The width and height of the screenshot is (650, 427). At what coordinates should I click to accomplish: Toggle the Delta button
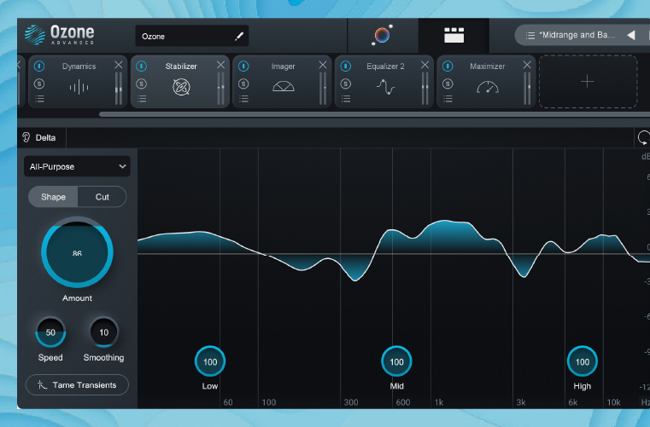point(40,137)
